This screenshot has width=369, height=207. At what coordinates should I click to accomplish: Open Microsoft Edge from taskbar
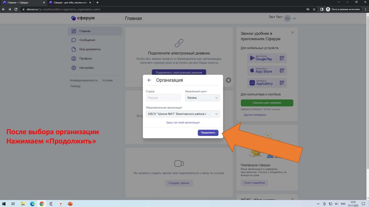tap(32, 204)
